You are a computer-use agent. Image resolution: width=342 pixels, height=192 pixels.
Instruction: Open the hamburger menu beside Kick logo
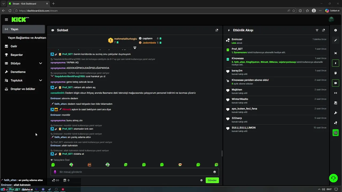(x=6, y=19)
